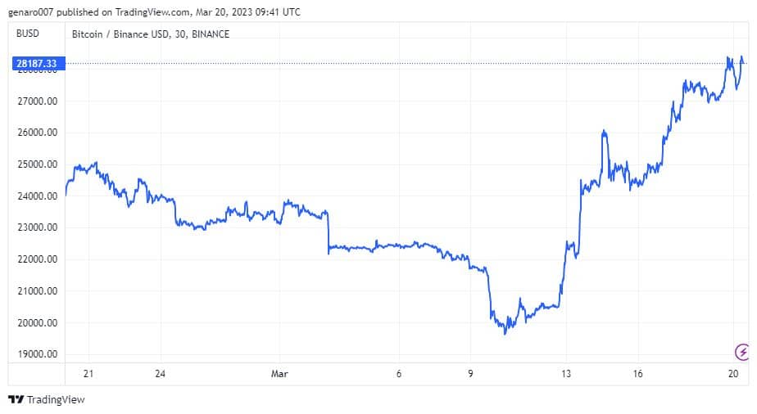Select the 21 date marker

pos(88,374)
